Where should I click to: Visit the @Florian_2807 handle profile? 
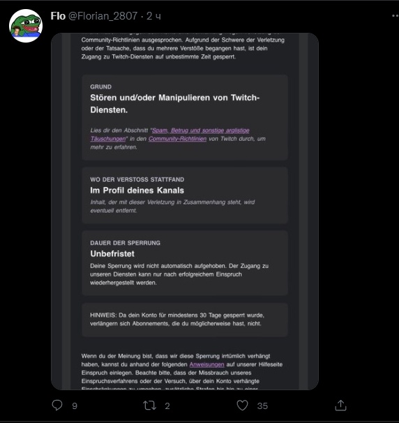click(103, 16)
